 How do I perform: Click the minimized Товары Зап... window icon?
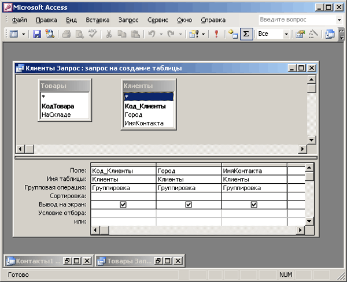pos(102,261)
